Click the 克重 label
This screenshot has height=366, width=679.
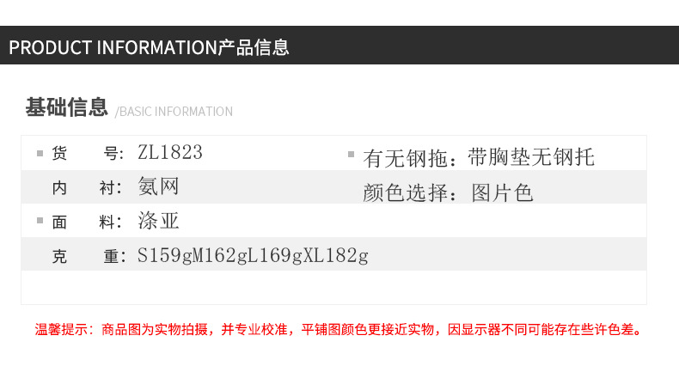point(89,256)
